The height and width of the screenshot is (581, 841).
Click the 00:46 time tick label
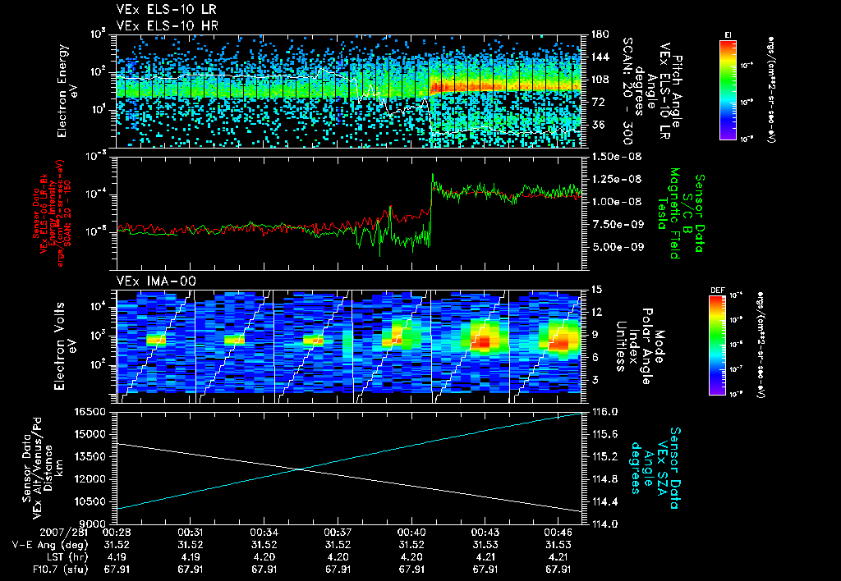click(x=558, y=533)
